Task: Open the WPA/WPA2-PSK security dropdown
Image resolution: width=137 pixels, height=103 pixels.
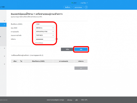Action: tap(45, 32)
